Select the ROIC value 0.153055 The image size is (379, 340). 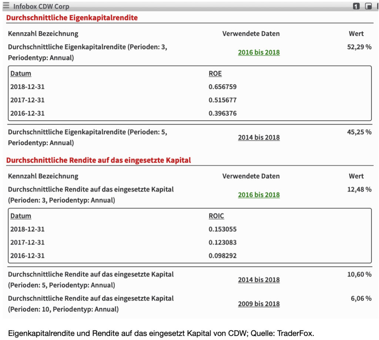click(222, 229)
